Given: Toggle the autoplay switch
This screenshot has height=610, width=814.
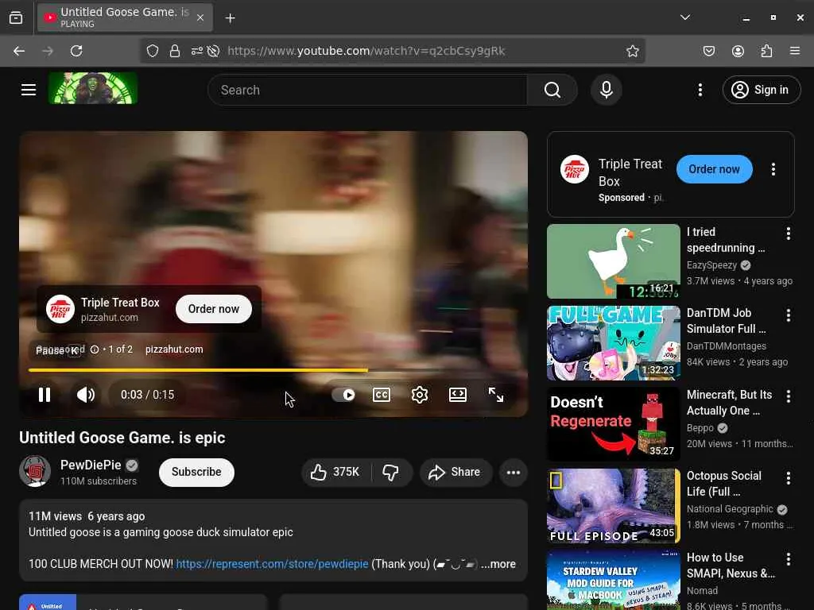Looking at the screenshot, I should click(x=343, y=396).
